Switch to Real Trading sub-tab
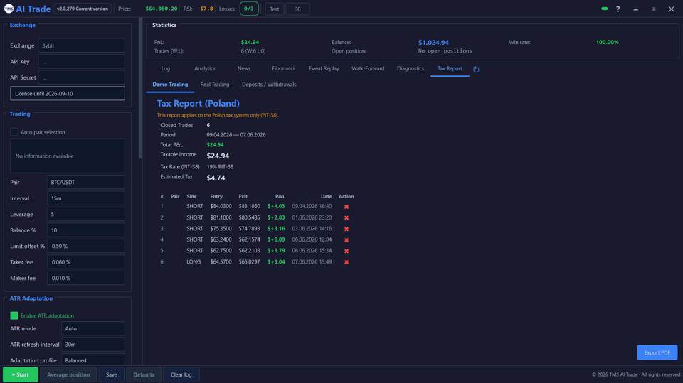 point(215,85)
